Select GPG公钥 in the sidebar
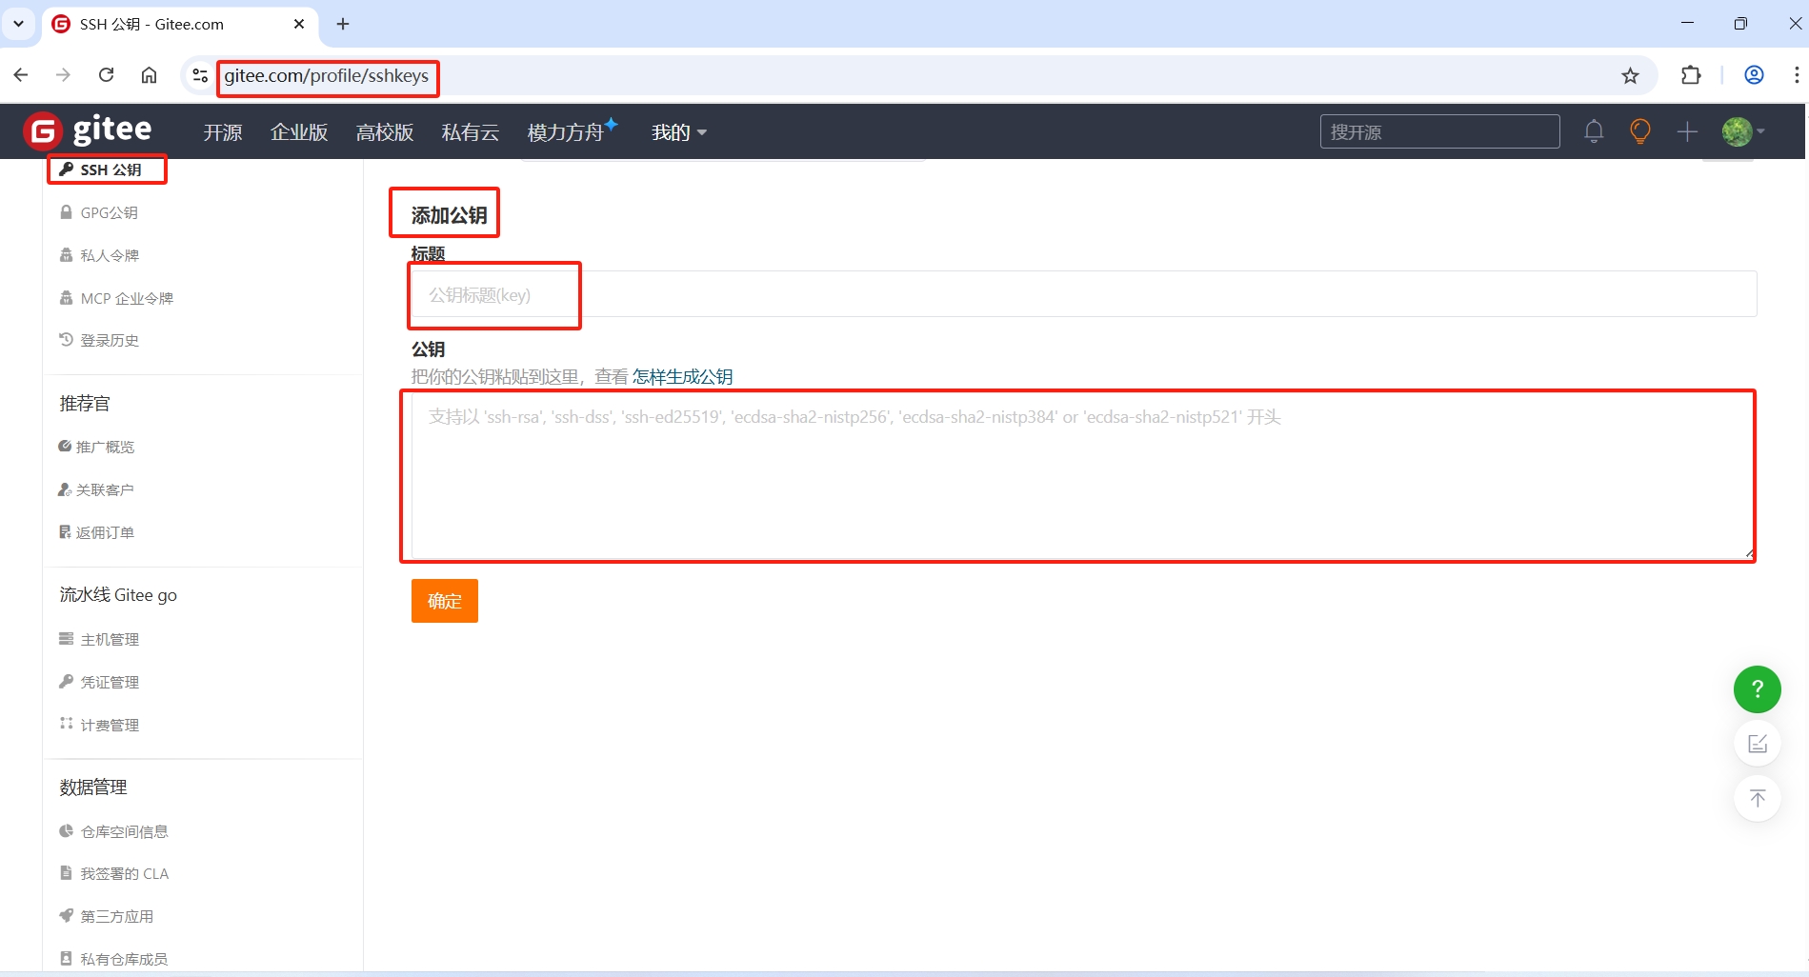The height and width of the screenshot is (977, 1809). tap(109, 213)
